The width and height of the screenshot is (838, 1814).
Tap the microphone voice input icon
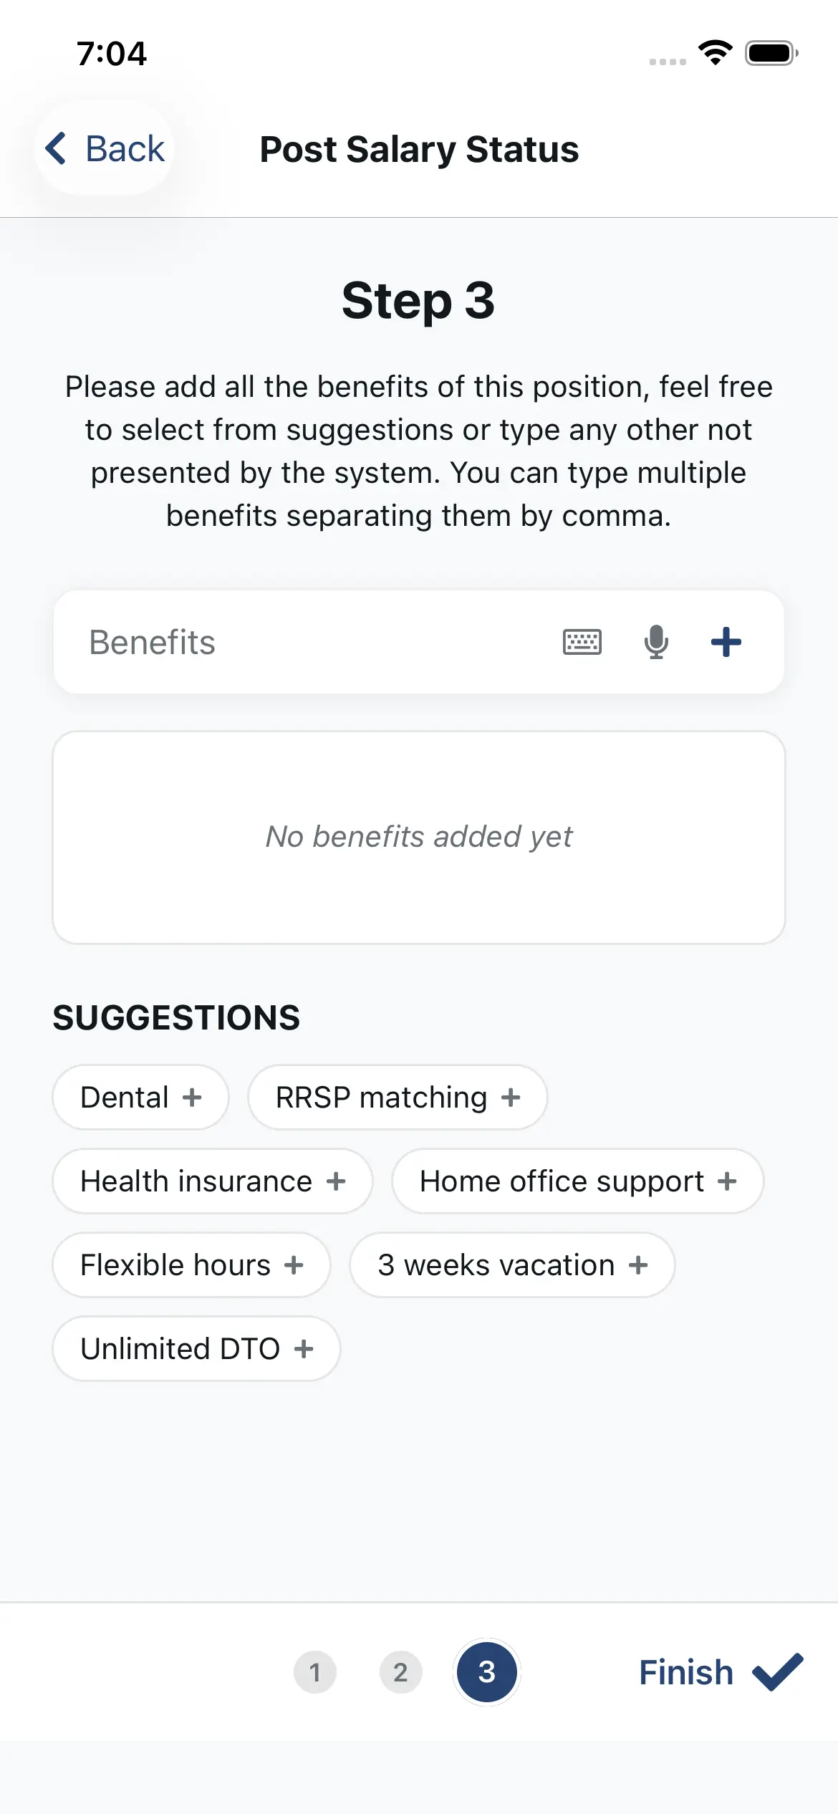pyautogui.click(x=656, y=642)
